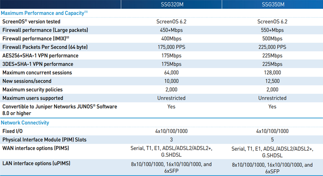323x176 pixels.
Task: Select SSG350M JUNOS convertible Yes value
Action: click(272, 107)
